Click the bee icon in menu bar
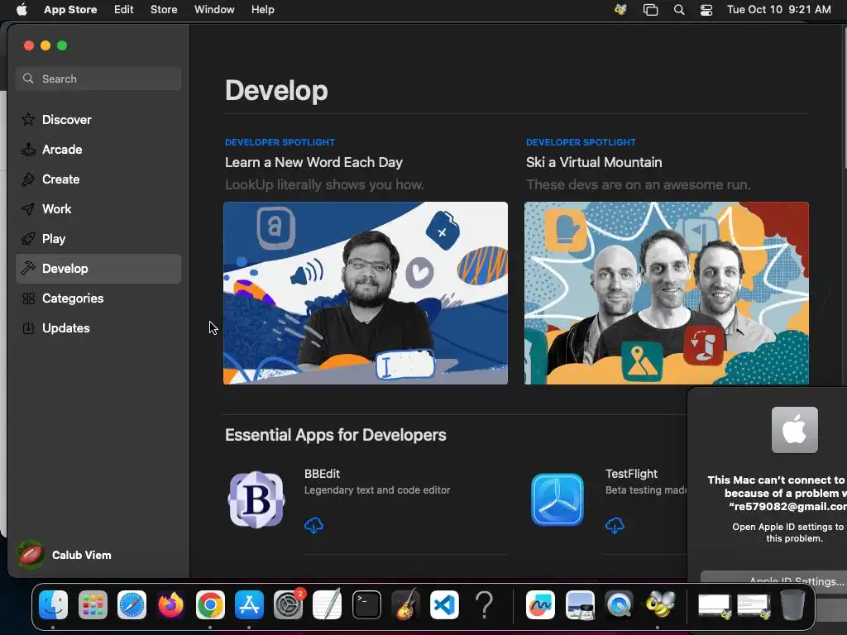 click(620, 10)
